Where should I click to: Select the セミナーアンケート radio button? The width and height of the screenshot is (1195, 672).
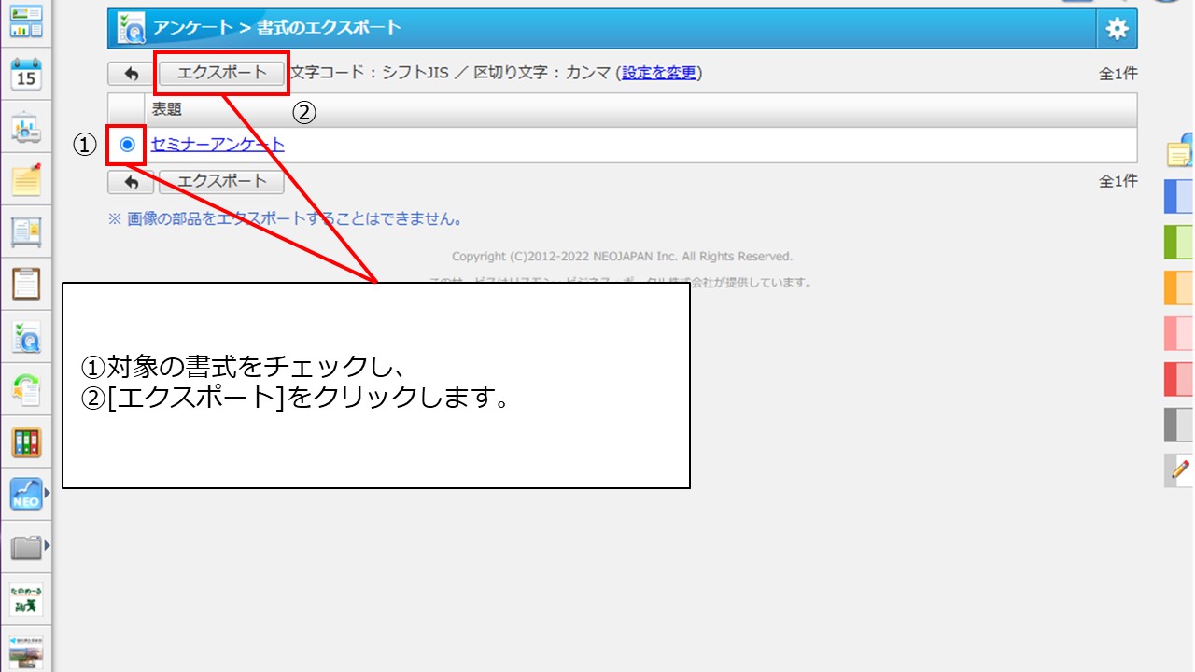[127, 145]
